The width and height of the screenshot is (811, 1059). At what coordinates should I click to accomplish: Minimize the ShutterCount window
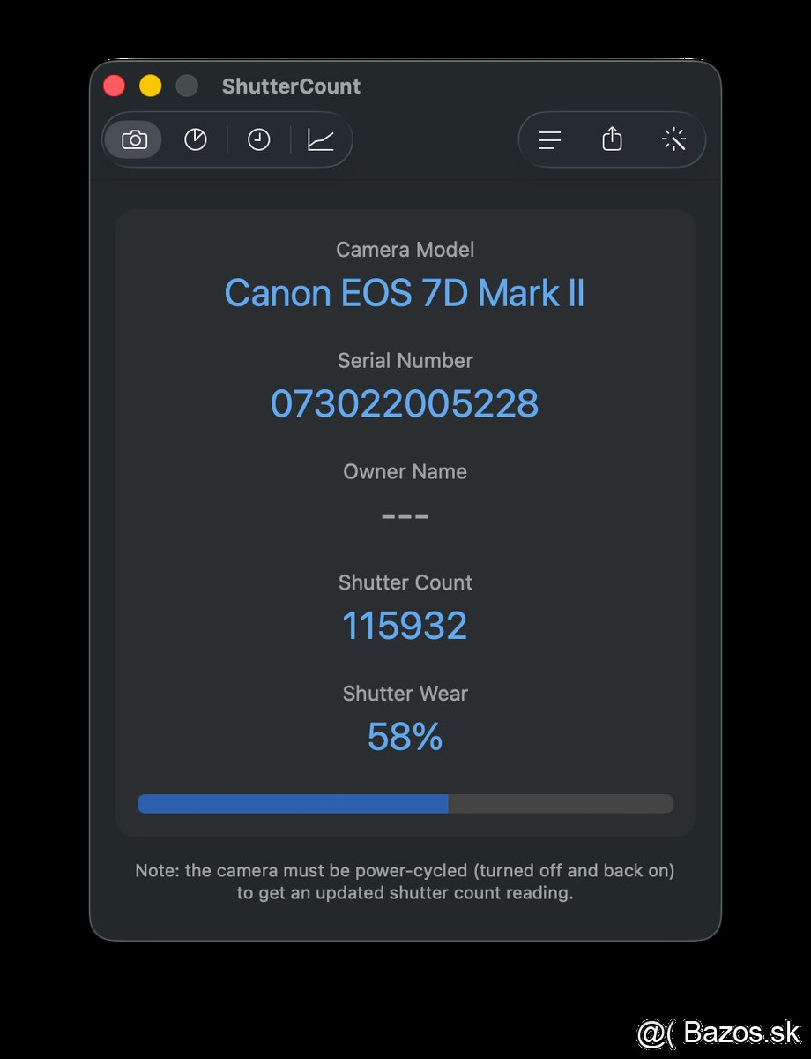tap(151, 85)
